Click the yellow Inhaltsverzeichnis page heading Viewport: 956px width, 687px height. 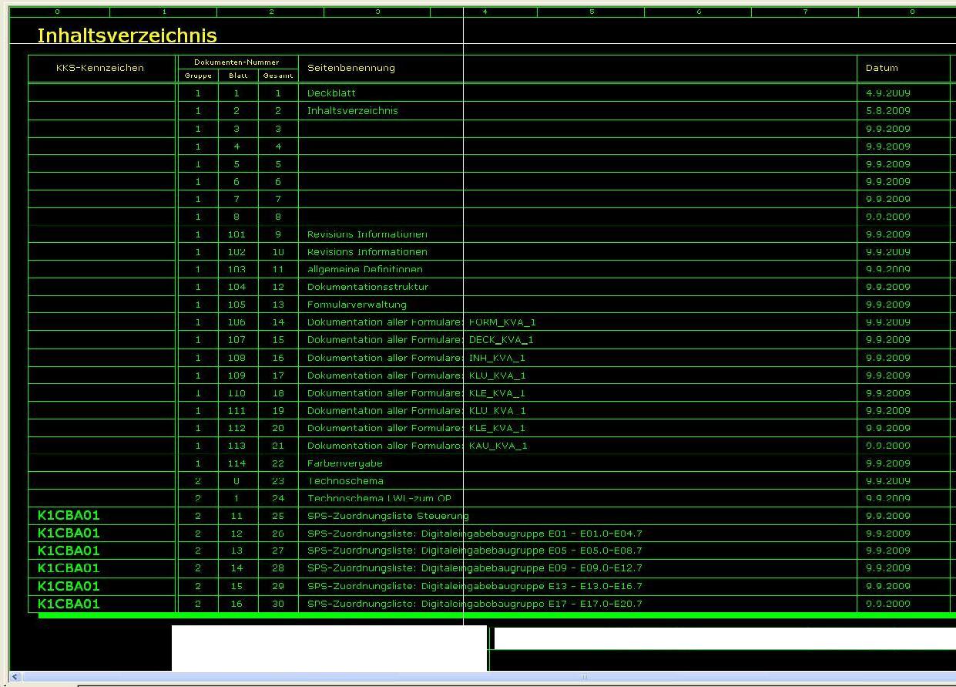127,35
